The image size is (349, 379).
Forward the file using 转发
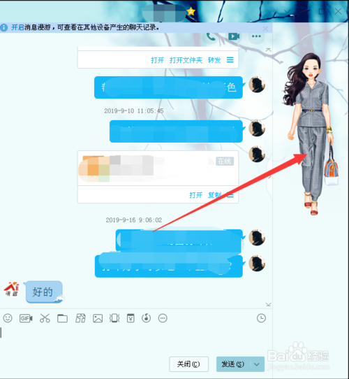tap(214, 60)
